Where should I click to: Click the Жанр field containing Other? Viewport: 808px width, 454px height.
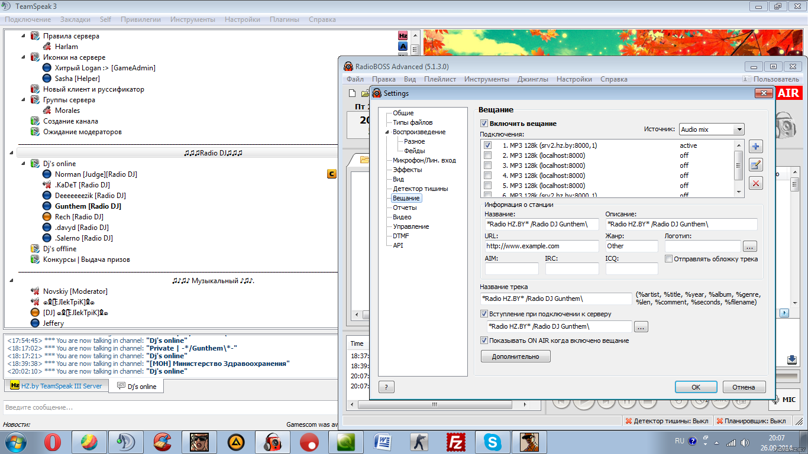click(632, 246)
